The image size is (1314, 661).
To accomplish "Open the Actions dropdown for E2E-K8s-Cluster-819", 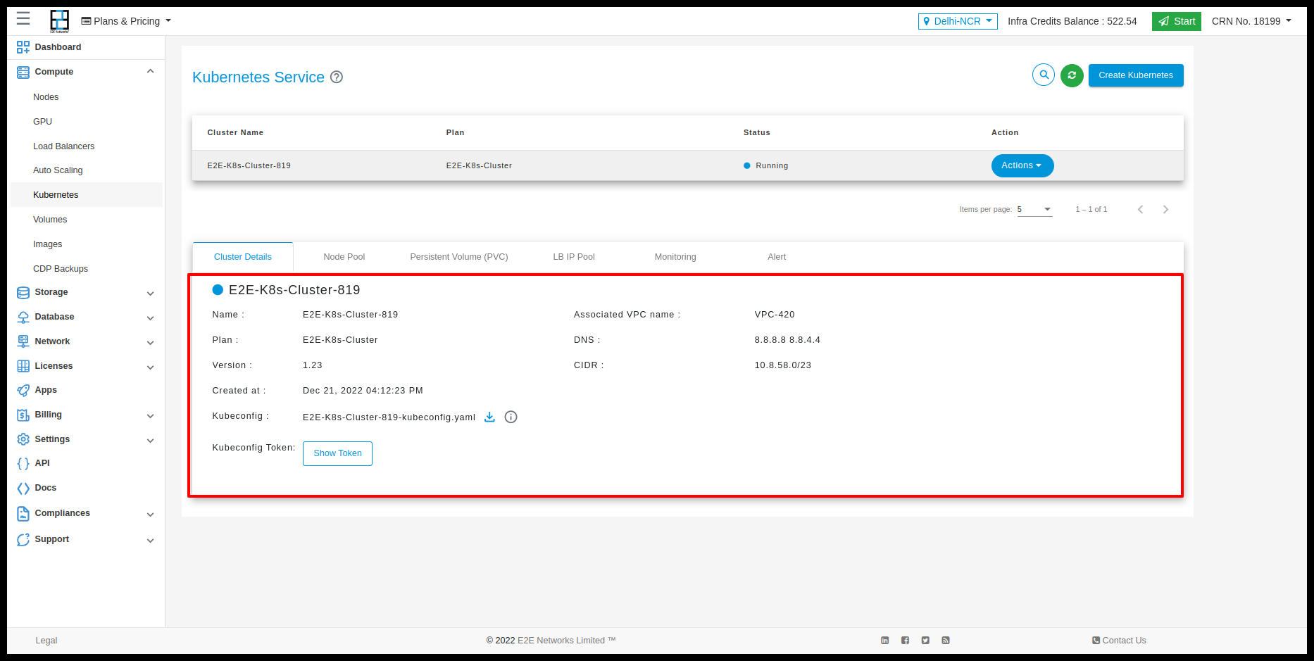I will pos(1022,165).
